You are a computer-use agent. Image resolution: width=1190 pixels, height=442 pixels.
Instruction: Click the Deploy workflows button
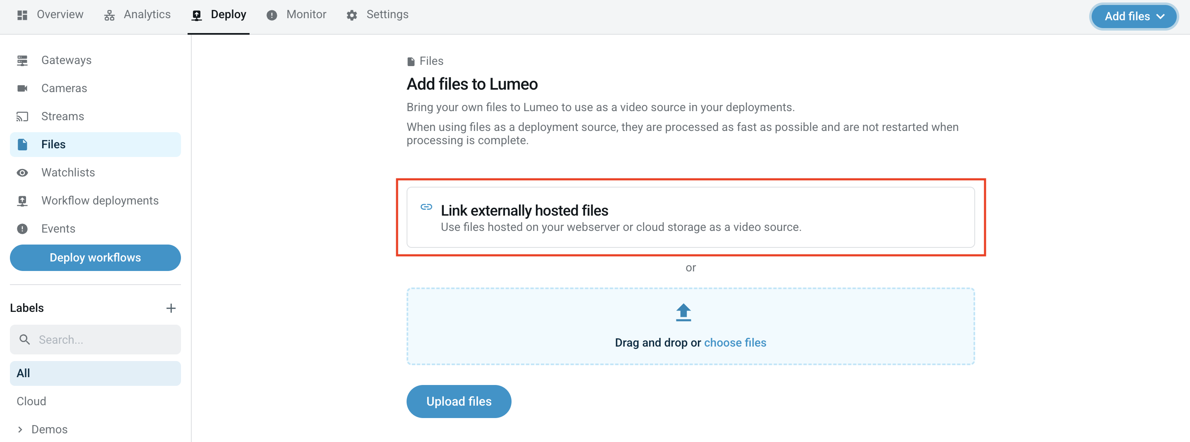(x=95, y=258)
